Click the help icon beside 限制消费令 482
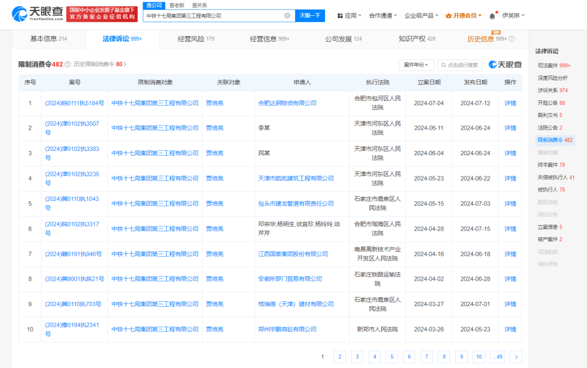Image resolution: width=587 pixels, height=368 pixels. pos(67,65)
